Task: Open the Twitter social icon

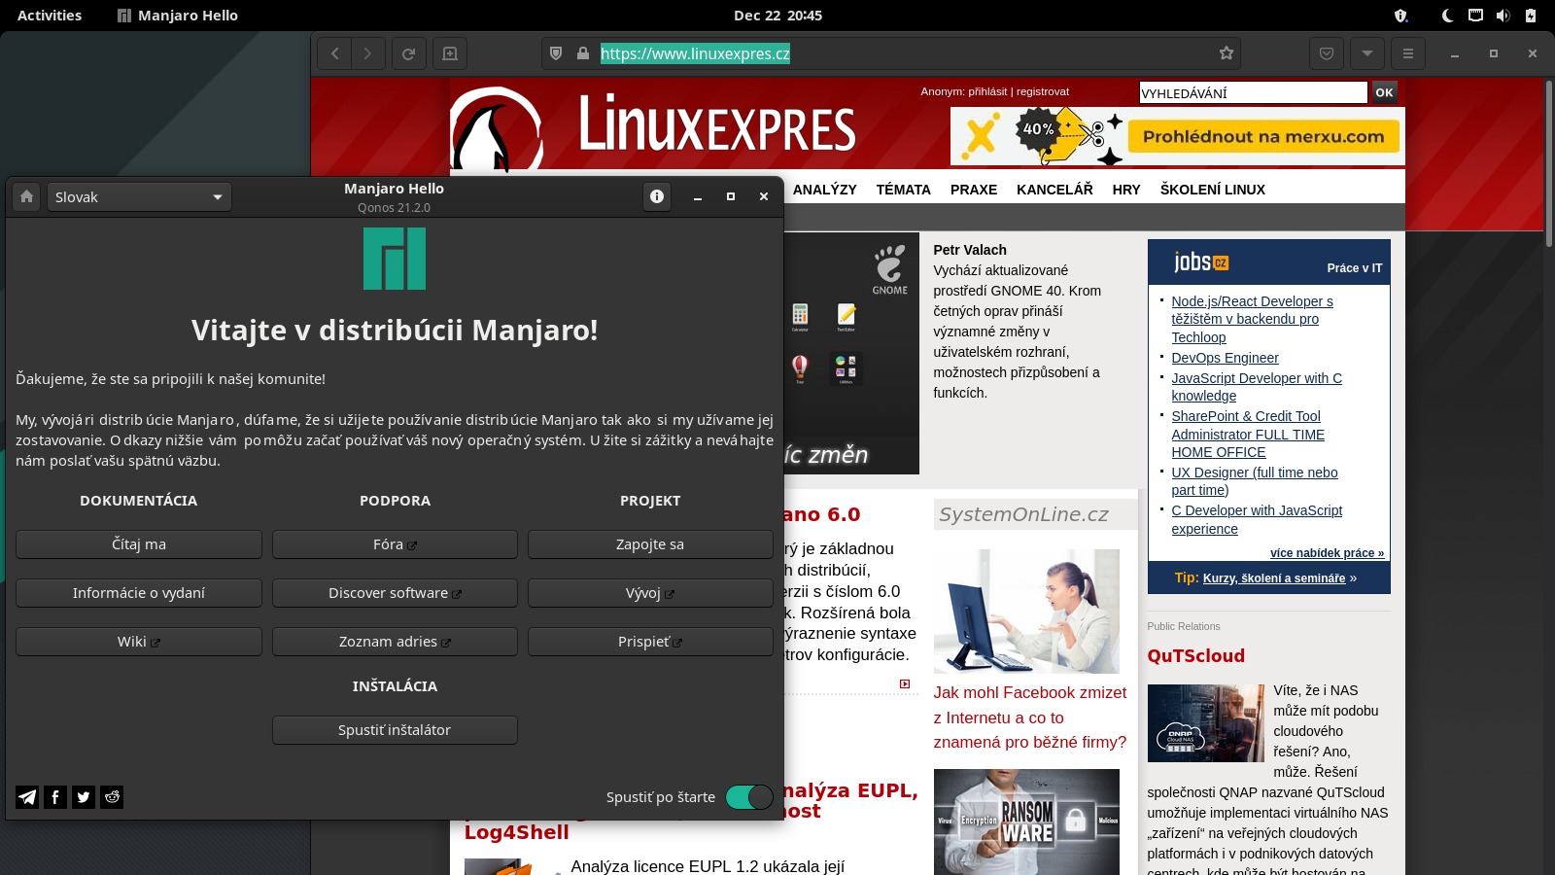Action: (x=84, y=797)
